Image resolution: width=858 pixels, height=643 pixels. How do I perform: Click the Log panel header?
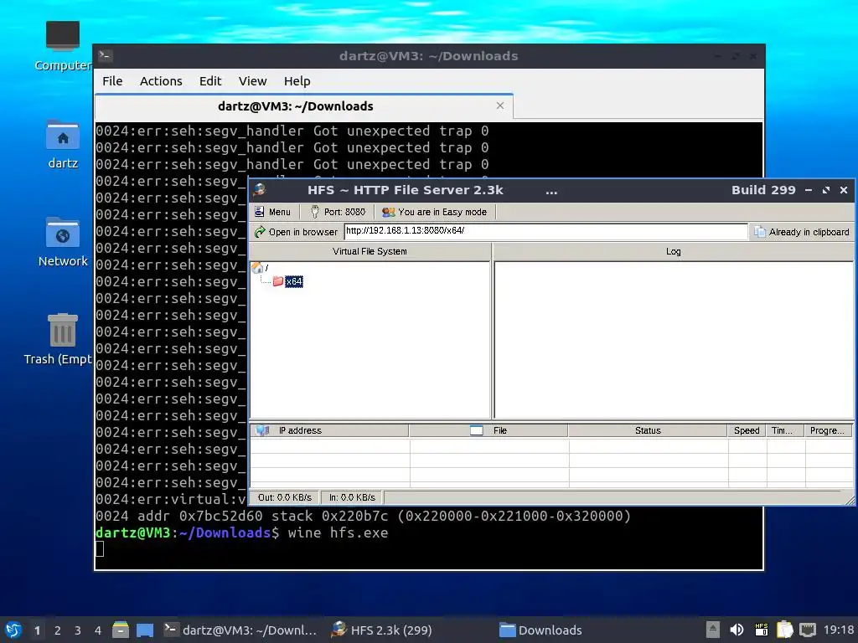pos(673,251)
